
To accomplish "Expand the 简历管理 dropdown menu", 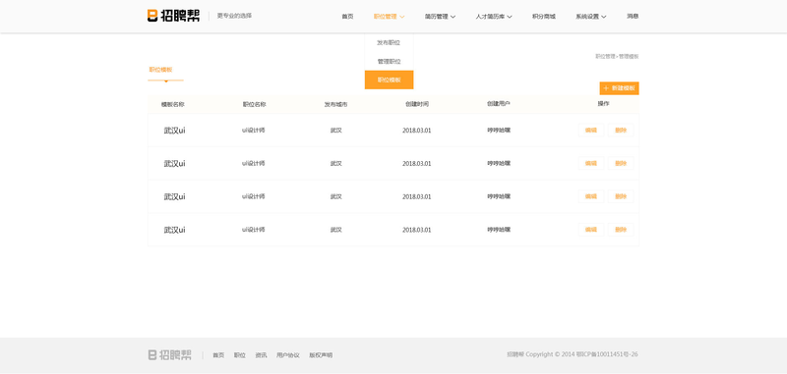I will pyautogui.click(x=440, y=17).
